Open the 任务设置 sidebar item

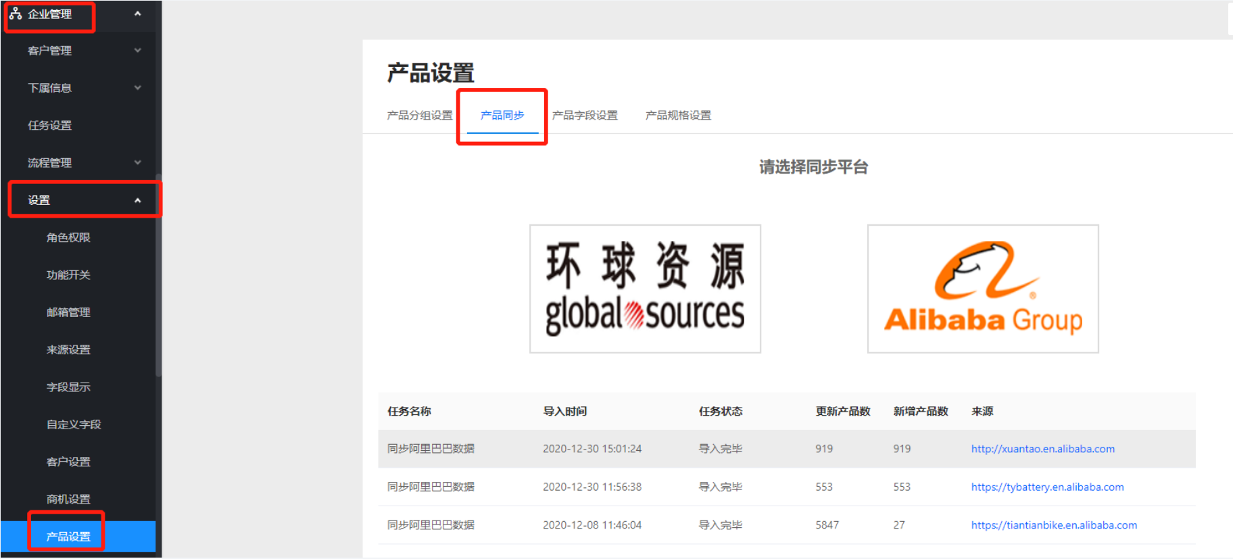point(78,125)
